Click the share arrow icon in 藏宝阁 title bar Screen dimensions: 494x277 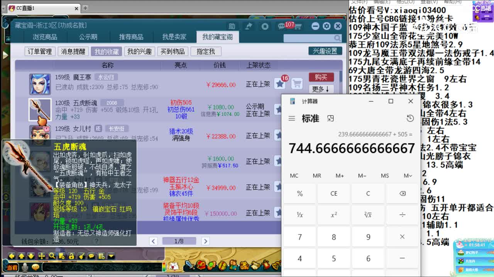click(x=249, y=26)
